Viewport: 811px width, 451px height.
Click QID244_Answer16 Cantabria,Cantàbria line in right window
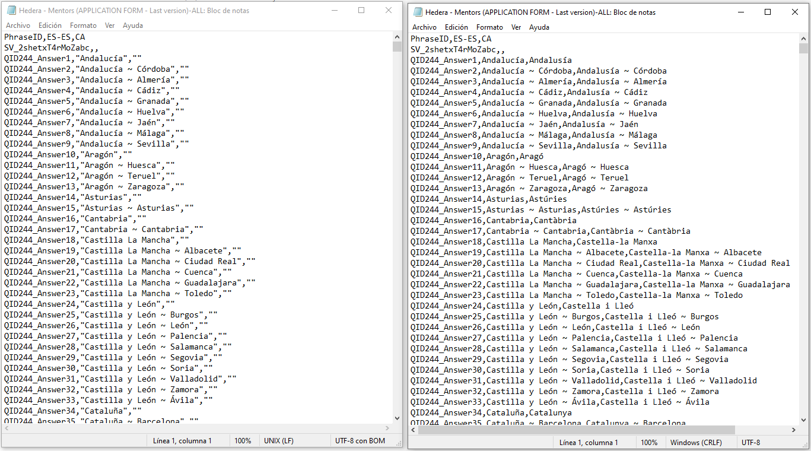(x=494, y=220)
